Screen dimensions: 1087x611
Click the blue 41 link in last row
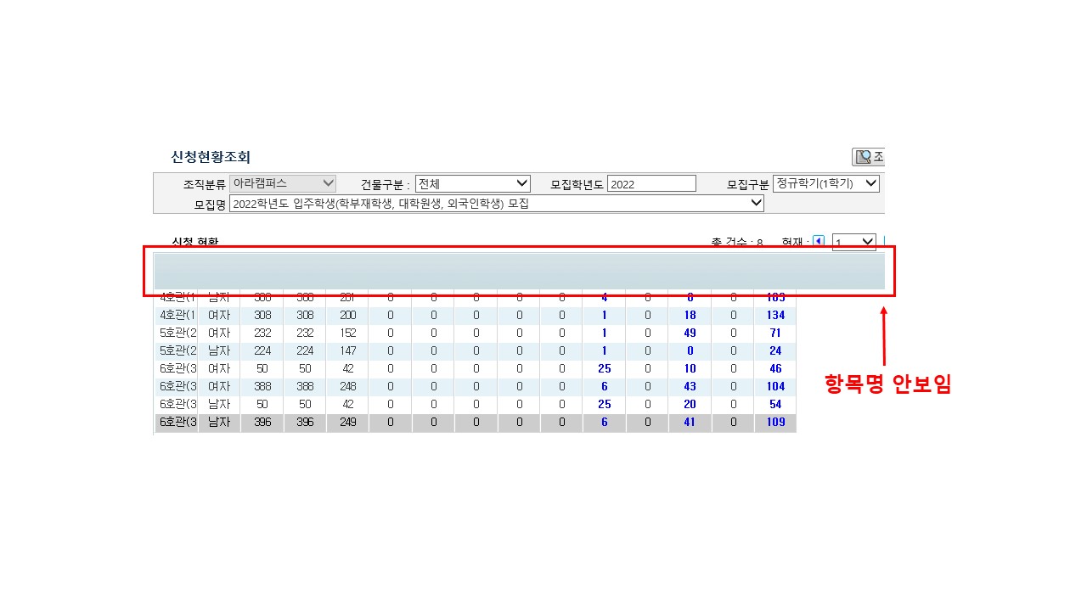(x=690, y=422)
